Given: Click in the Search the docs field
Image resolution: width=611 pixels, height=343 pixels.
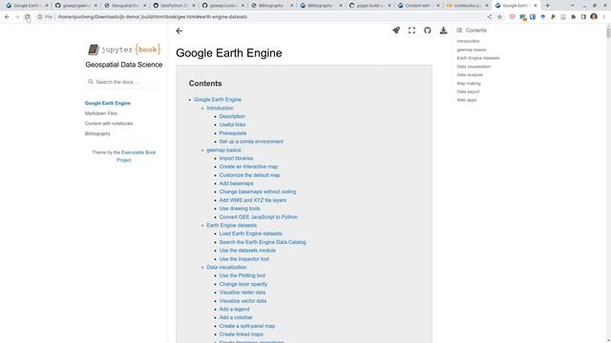Looking at the screenshot, I should coord(124,82).
